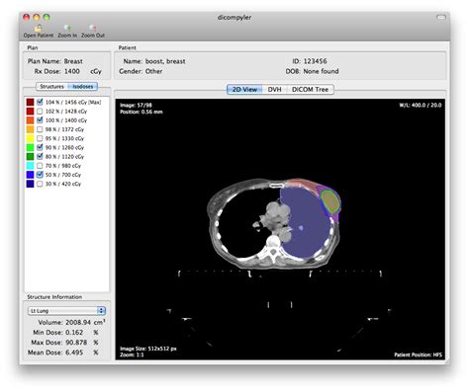Click the cyan 70 % color swatch
This screenshot has height=391, width=469.
point(31,166)
